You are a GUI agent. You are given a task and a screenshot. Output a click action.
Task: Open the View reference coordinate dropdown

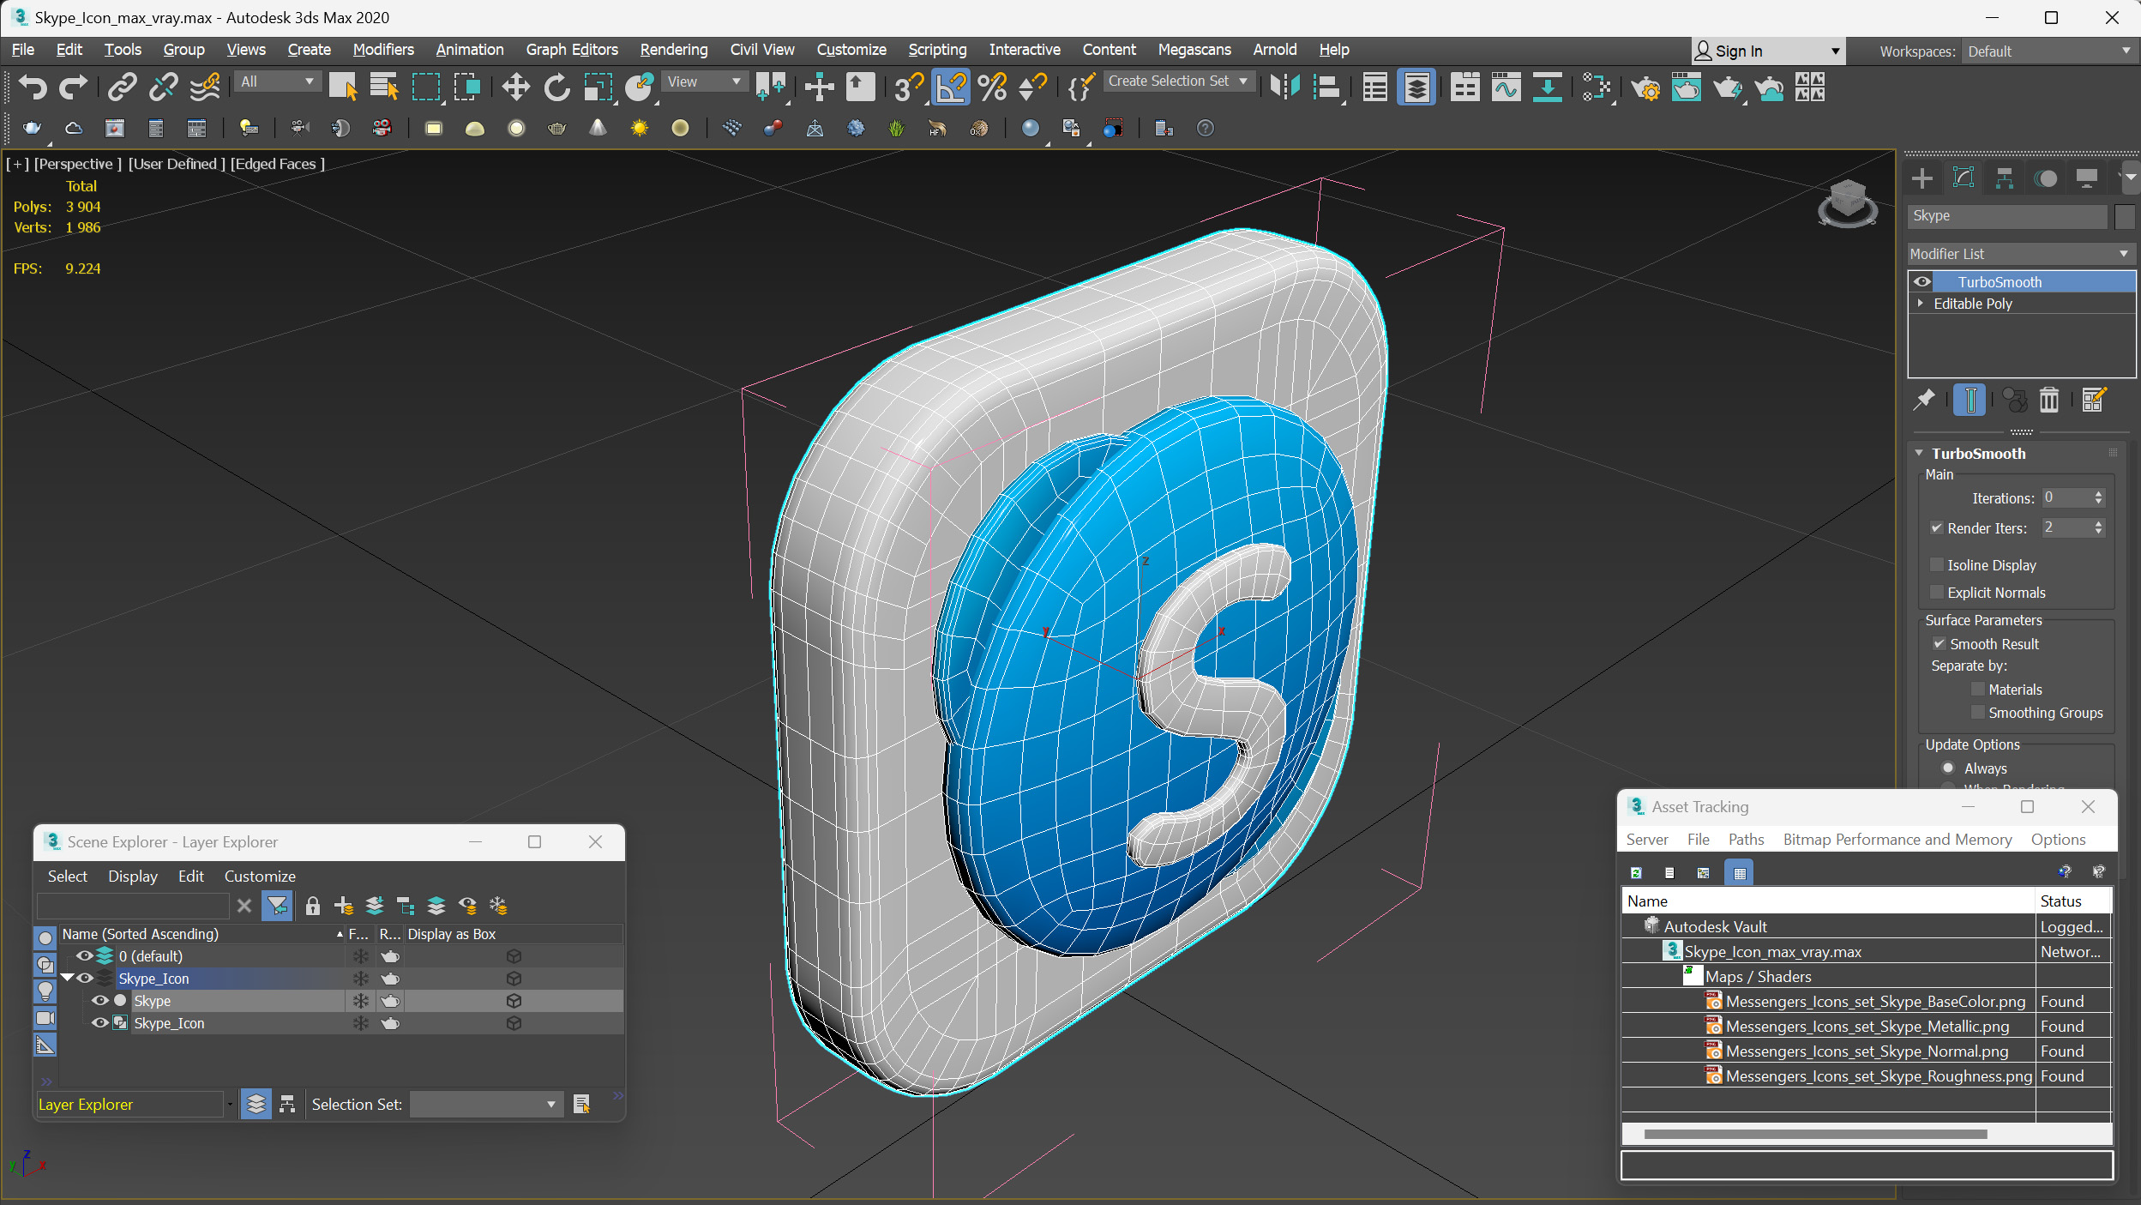click(x=704, y=81)
